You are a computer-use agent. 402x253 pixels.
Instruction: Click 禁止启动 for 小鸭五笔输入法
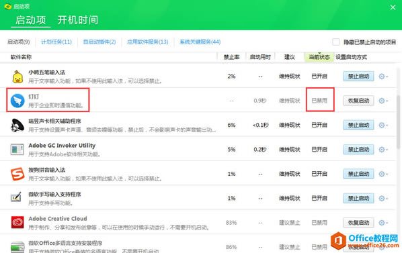(358, 77)
